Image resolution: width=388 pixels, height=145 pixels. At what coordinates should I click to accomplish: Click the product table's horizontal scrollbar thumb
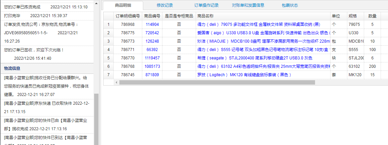217,82
